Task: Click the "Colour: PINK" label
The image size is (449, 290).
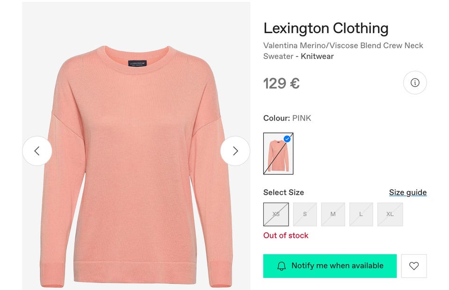Action: pyautogui.click(x=287, y=118)
